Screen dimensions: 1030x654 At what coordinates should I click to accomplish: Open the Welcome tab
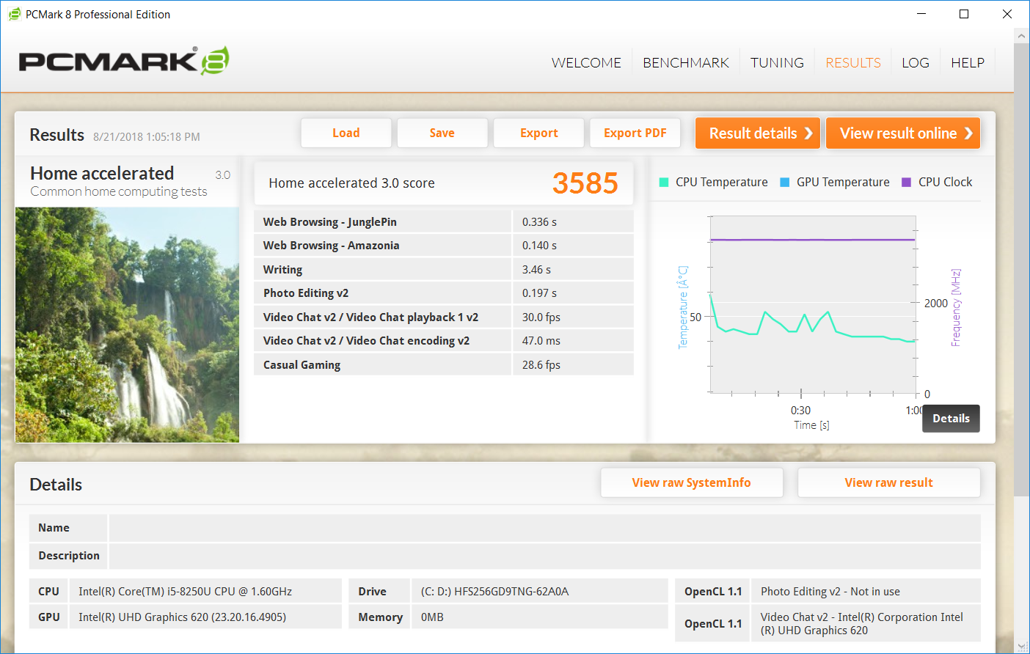tap(586, 63)
